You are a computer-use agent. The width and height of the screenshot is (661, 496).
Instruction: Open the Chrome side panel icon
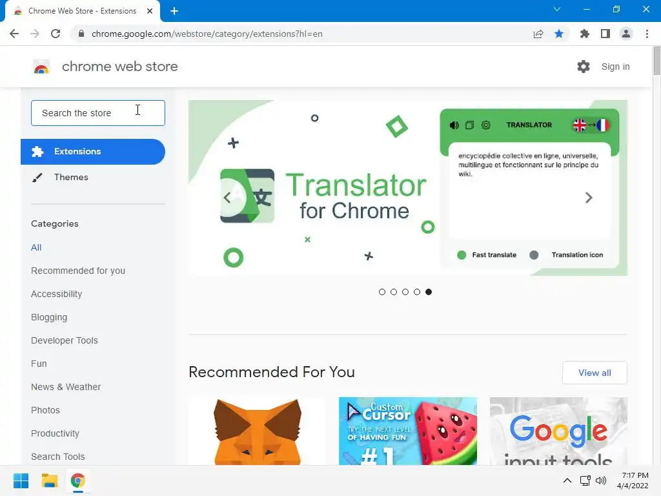[605, 34]
